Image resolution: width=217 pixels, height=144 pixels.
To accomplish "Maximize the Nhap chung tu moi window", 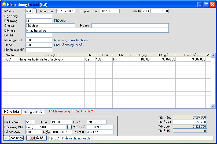I will coord(206,5).
